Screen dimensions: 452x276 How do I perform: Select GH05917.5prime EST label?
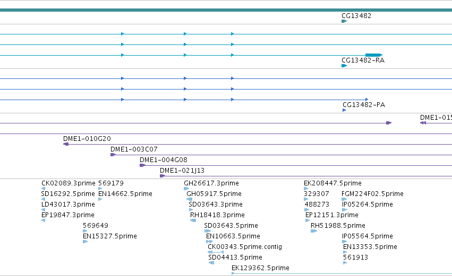214,194
